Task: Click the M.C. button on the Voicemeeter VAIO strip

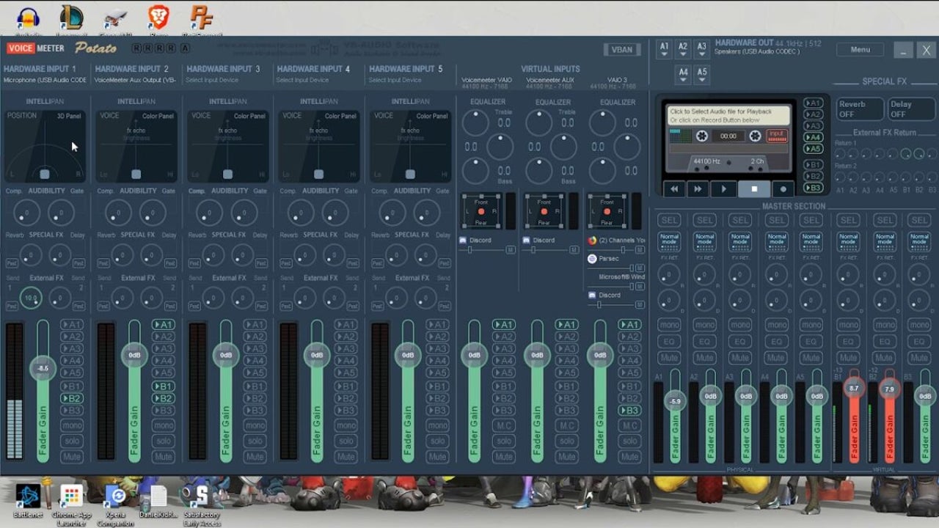Action: tap(503, 425)
